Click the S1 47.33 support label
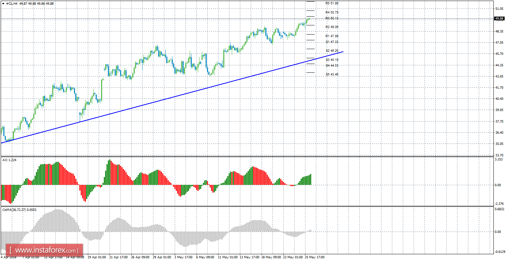The height and width of the screenshot is (261, 507). tap(332, 42)
